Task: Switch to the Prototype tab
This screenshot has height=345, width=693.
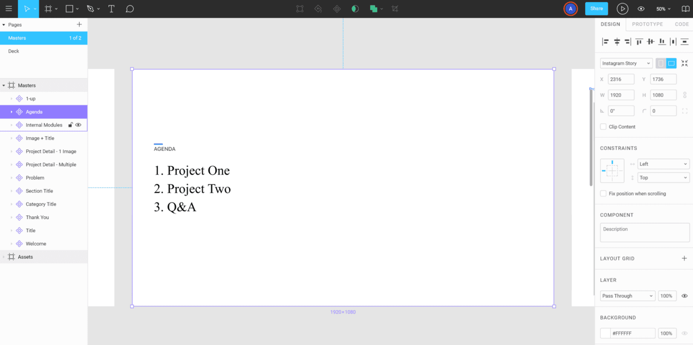Action: 647,24
